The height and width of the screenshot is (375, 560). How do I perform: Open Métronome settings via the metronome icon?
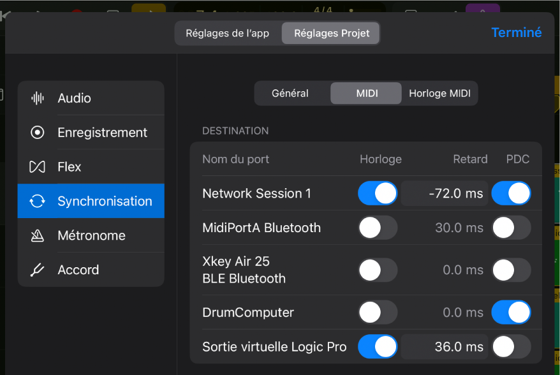(36, 235)
